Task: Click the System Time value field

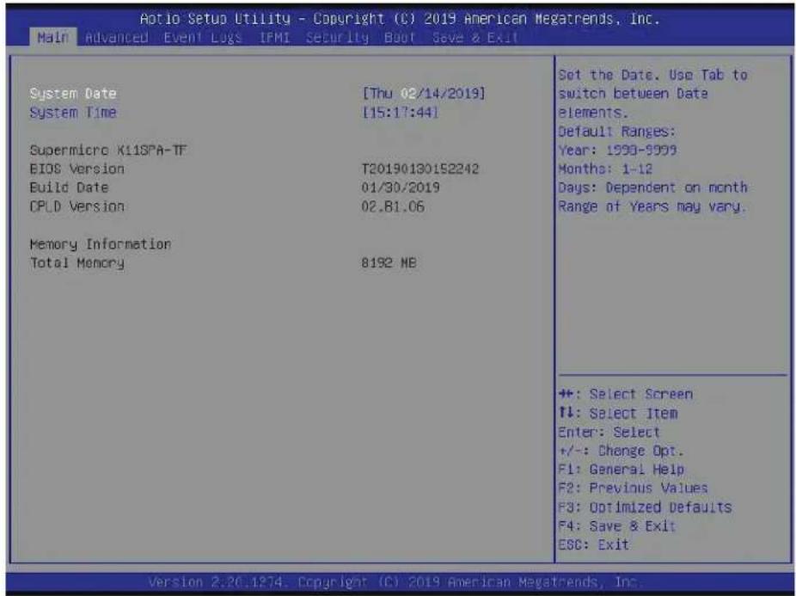Action: coord(400,113)
